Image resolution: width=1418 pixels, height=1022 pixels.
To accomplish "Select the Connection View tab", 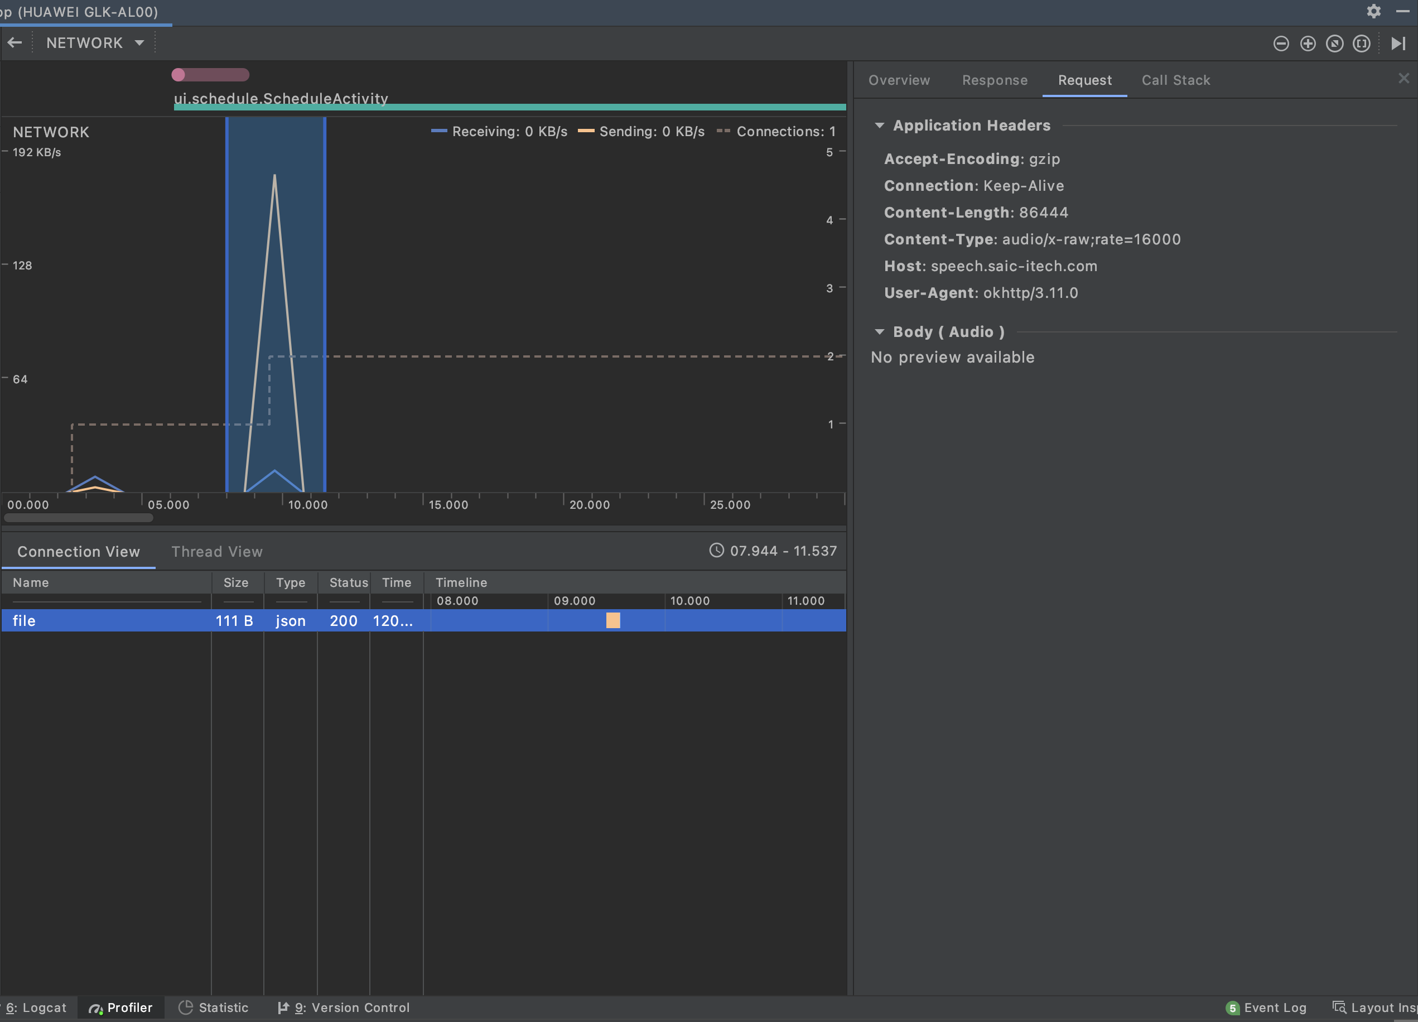I will [x=79, y=551].
